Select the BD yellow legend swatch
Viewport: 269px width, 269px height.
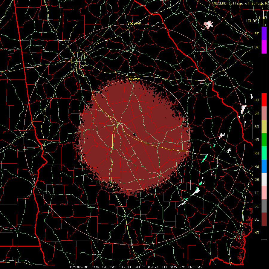[x=264, y=126]
